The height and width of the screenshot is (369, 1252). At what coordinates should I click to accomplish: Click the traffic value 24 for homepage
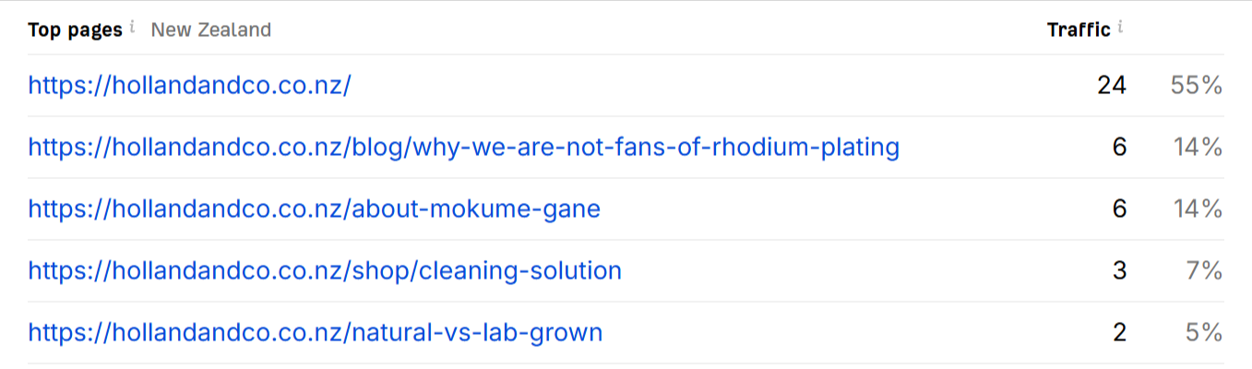point(1112,86)
